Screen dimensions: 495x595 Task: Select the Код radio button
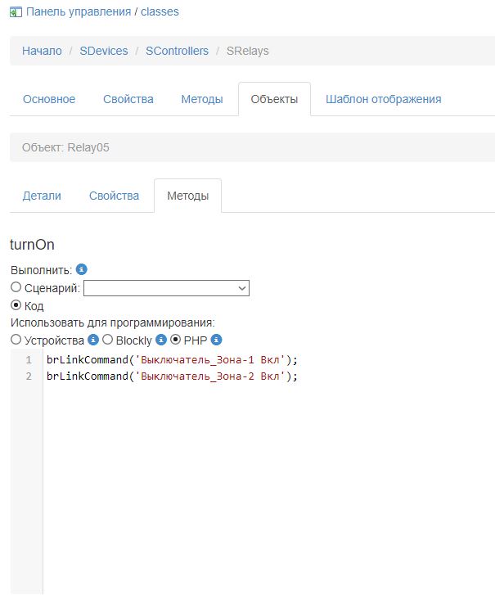(16, 304)
